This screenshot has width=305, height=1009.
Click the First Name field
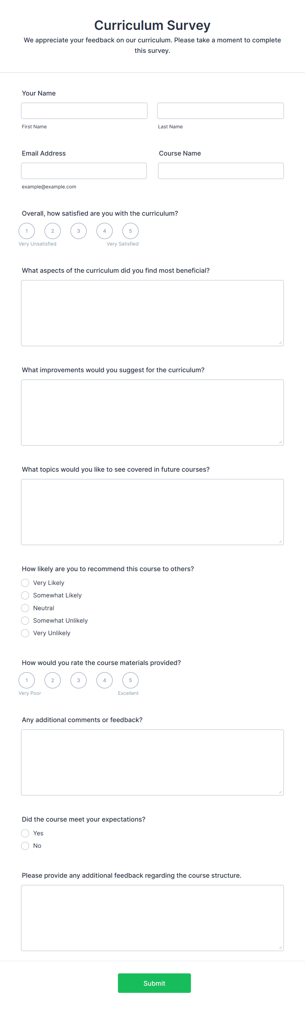[84, 111]
